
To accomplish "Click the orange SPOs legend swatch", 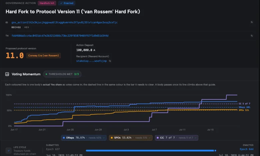I will (112, 138).
